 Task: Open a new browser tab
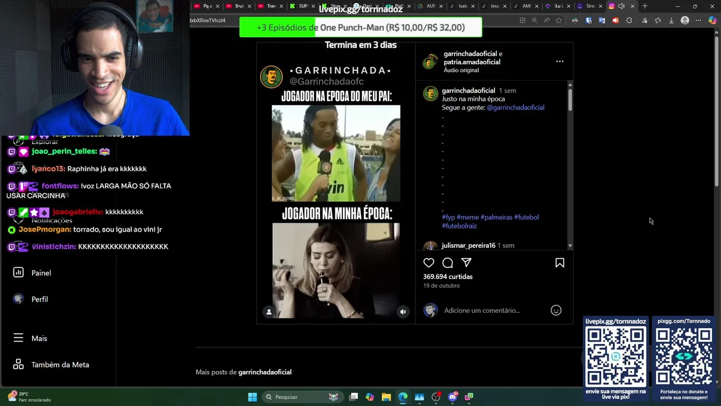(x=645, y=6)
